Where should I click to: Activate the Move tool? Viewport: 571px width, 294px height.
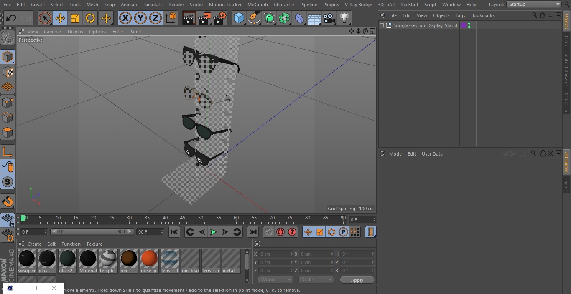60,18
